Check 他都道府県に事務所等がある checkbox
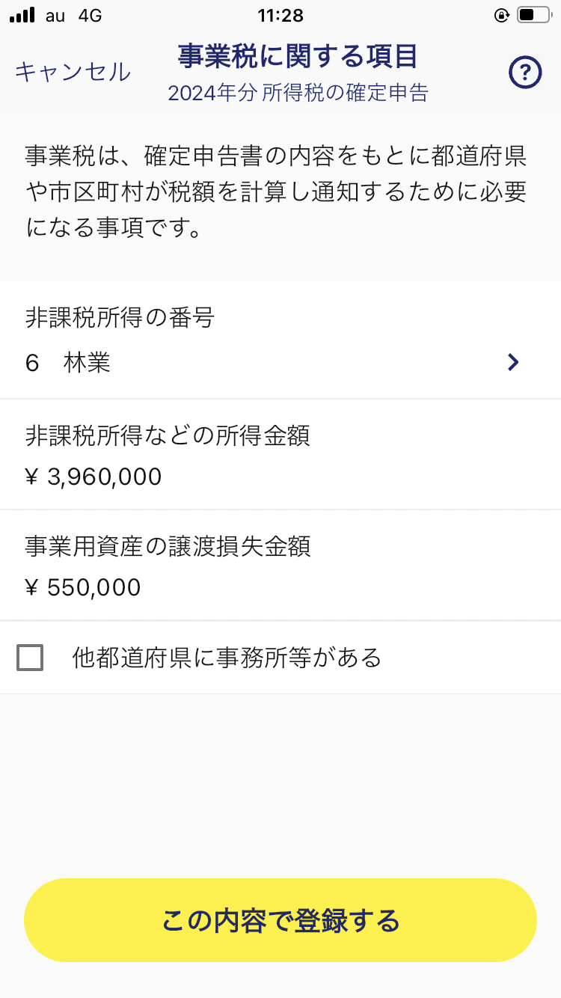Viewport: 561px width, 998px height. click(30, 658)
